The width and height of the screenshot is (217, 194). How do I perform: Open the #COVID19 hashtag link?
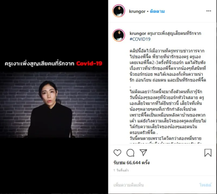point(140,39)
